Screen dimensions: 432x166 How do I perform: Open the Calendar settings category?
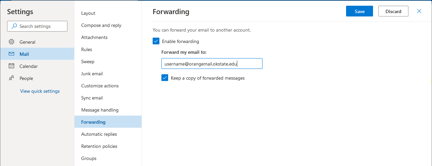point(37,66)
